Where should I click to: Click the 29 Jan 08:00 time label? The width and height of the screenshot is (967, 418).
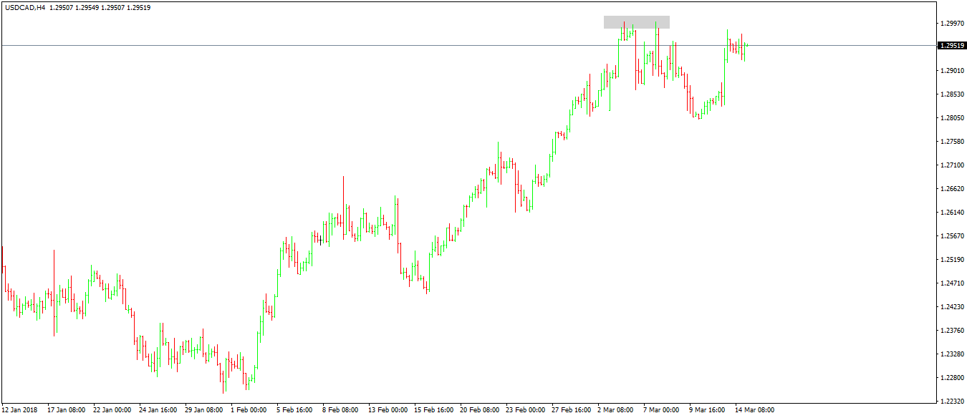click(204, 410)
